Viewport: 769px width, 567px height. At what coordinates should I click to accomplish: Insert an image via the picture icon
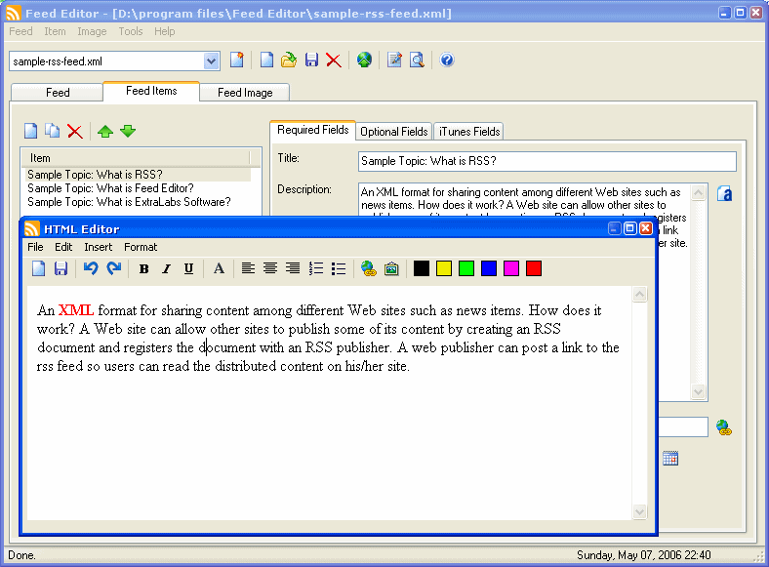click(x=391, y=268)
